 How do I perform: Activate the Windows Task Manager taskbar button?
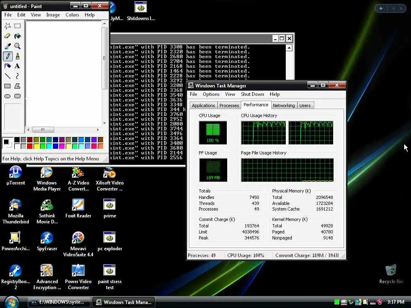[x=124, y=302]
